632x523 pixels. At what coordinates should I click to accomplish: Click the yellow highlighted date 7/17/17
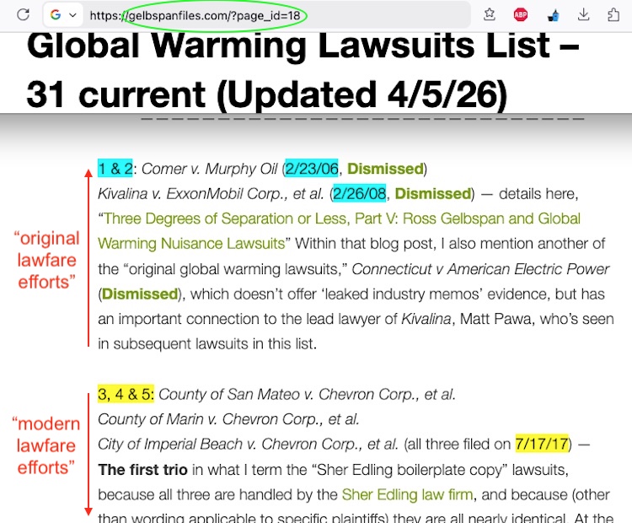tap(542, 443)
